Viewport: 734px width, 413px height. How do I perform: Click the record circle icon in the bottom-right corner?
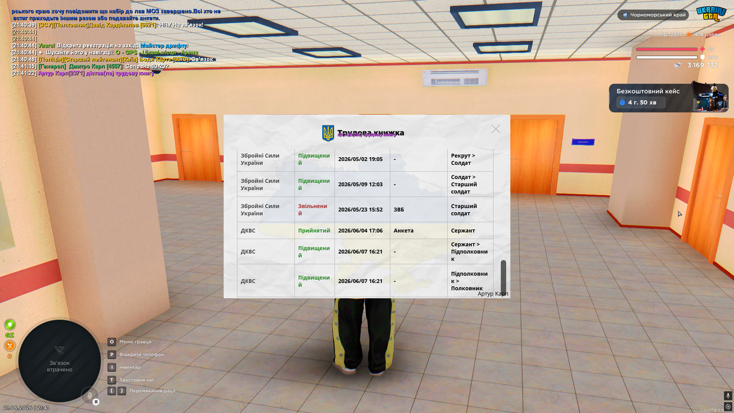pyautogui.click(x=728, y=407)
